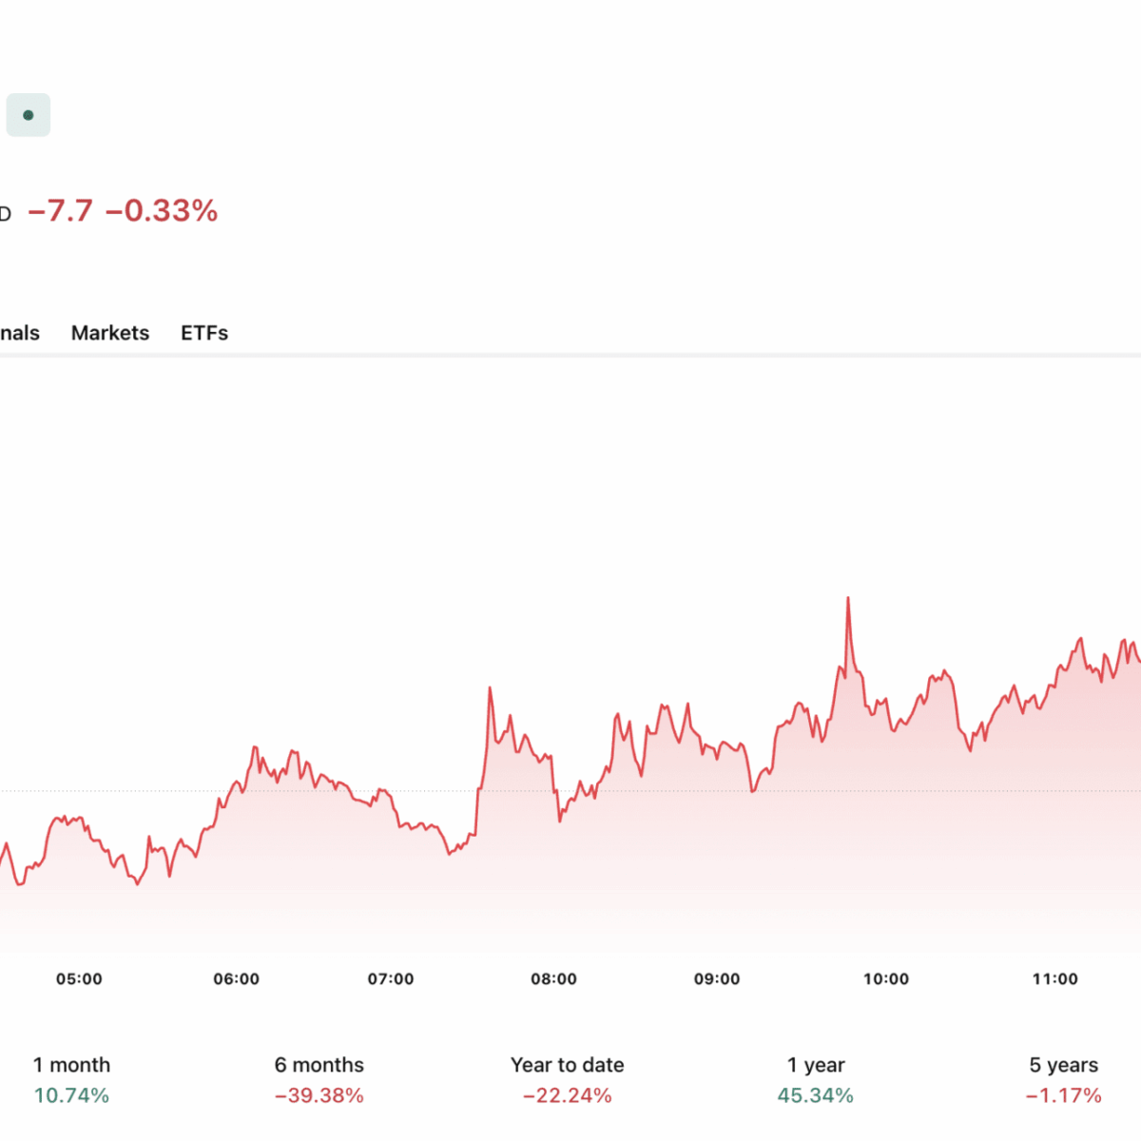1141x1141 pixels.
Task: Click the highest price spike before 10:00
Action: (x=848, y=599)
